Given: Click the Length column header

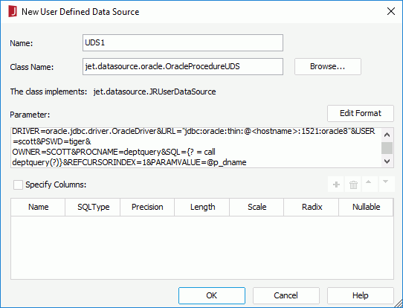Looking at the screenshot, I should (x=202, y=207).
